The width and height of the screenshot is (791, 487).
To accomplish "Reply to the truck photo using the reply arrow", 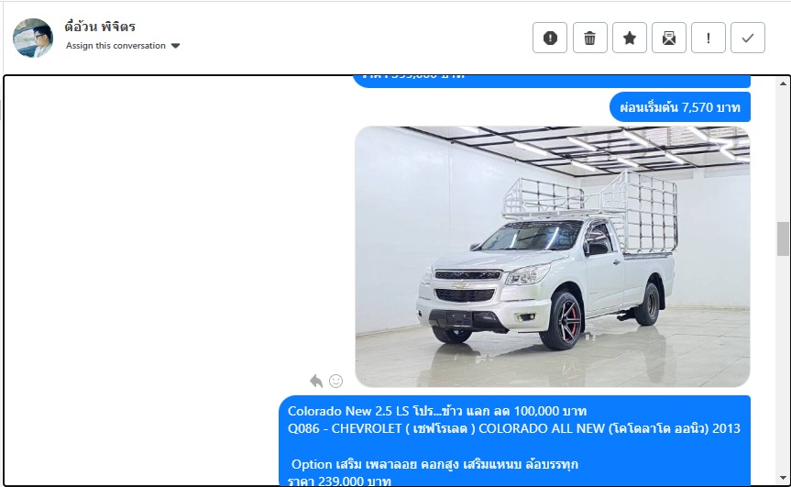I will 316,381.
